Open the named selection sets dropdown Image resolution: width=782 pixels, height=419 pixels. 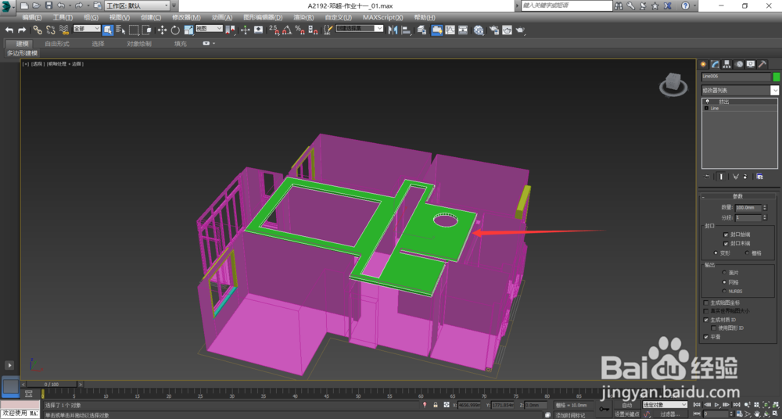click(360, 28)
